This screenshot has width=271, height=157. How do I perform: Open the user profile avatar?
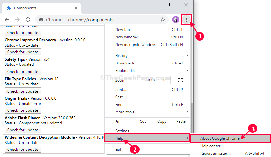pos(176,20)
